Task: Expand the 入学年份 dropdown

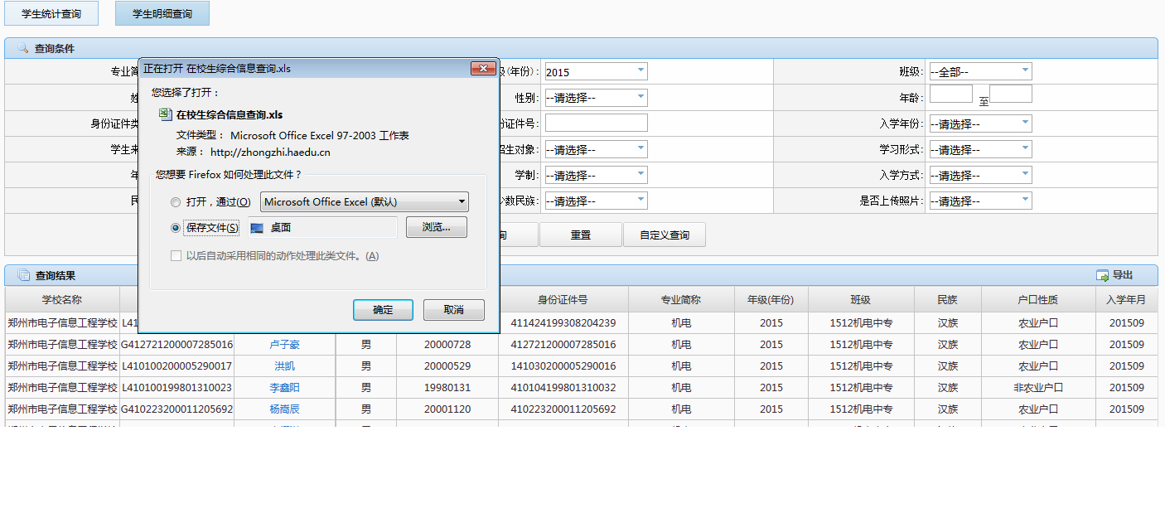Action: click(x=979, y=124)
